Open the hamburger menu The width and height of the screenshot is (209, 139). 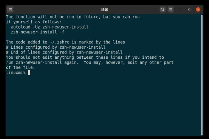[x=170, y=9]
